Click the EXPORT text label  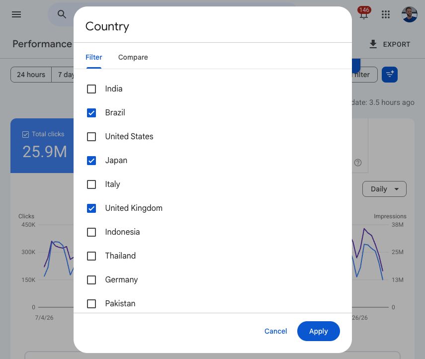pyautogui.click(x=396, y=44)
